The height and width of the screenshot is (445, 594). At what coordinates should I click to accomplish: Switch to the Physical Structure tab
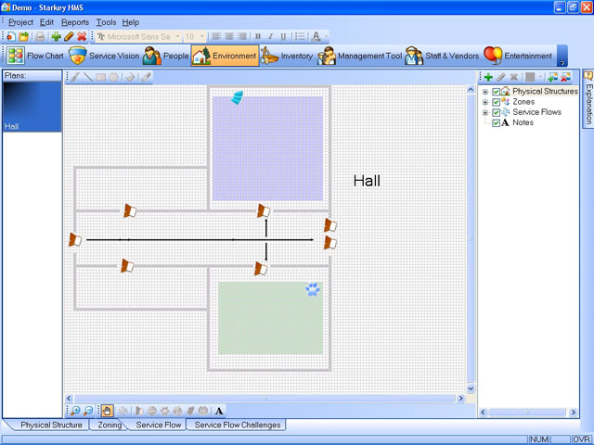pos(51,425)
